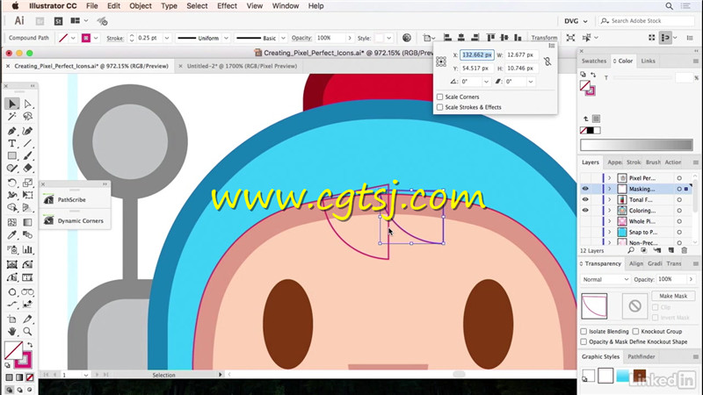This screenshot has height=395, width=703.
Task: Click the grayscale color spectrum bar
Action: click(x=636, y=145)
